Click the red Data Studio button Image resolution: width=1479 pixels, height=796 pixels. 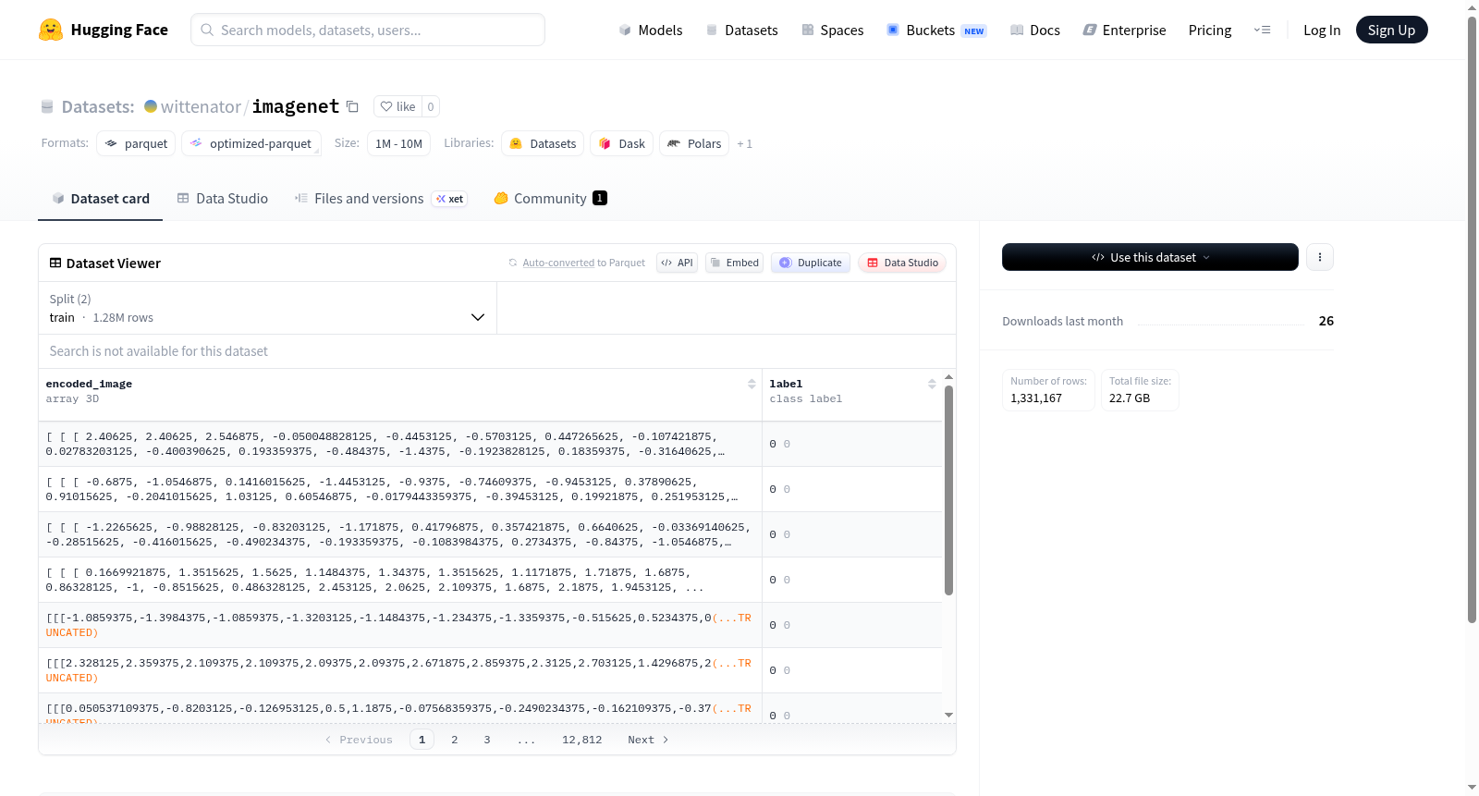(902, 263)
